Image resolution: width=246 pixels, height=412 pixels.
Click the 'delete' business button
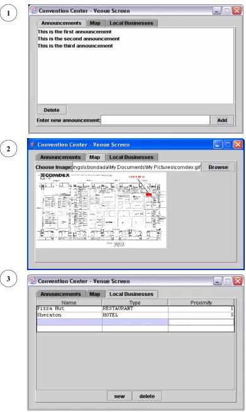point(147,396)
